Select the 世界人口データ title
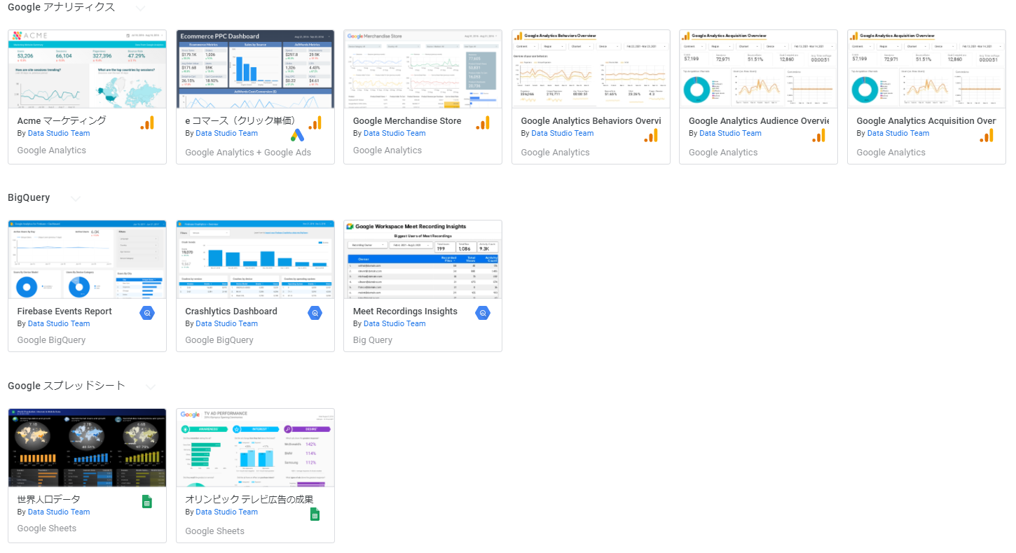 click(49, 500)
